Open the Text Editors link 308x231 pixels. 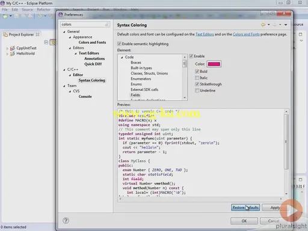[x=205, y=34]
